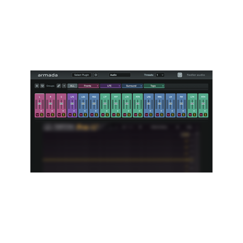Select the ALL group tab
The width and height of the screenshot is (243, 243).
coord(72,86)
